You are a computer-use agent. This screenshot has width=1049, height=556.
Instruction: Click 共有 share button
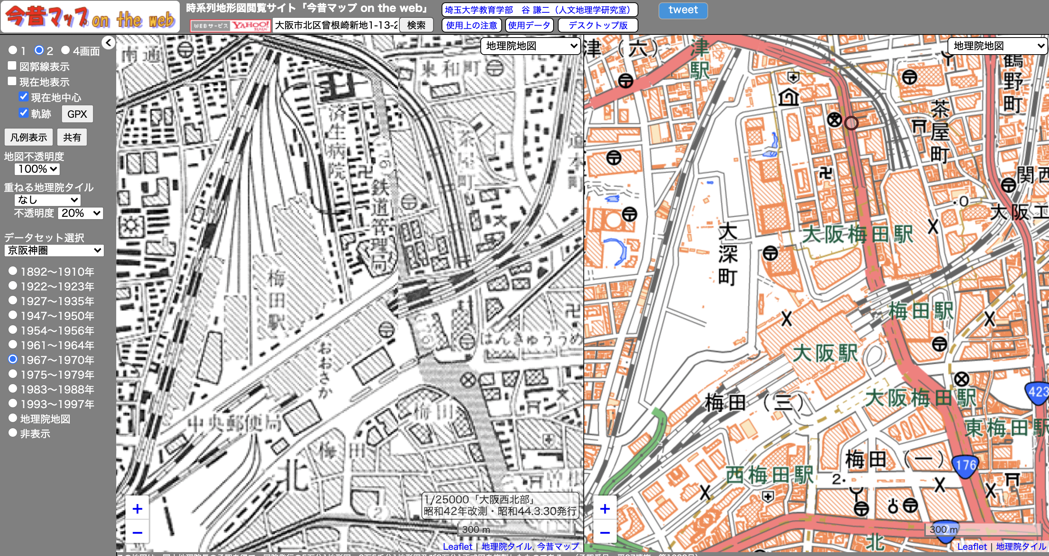[x=72, y=137]
